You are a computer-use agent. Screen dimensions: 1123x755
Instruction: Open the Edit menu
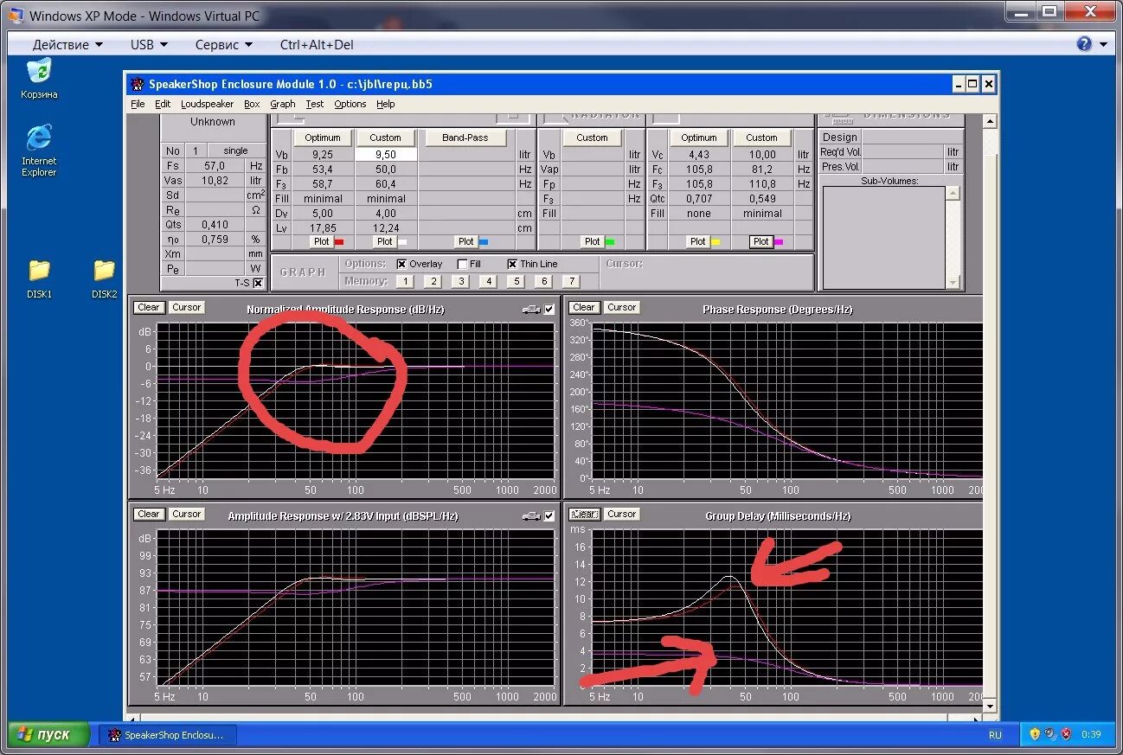tap(163, 104)
